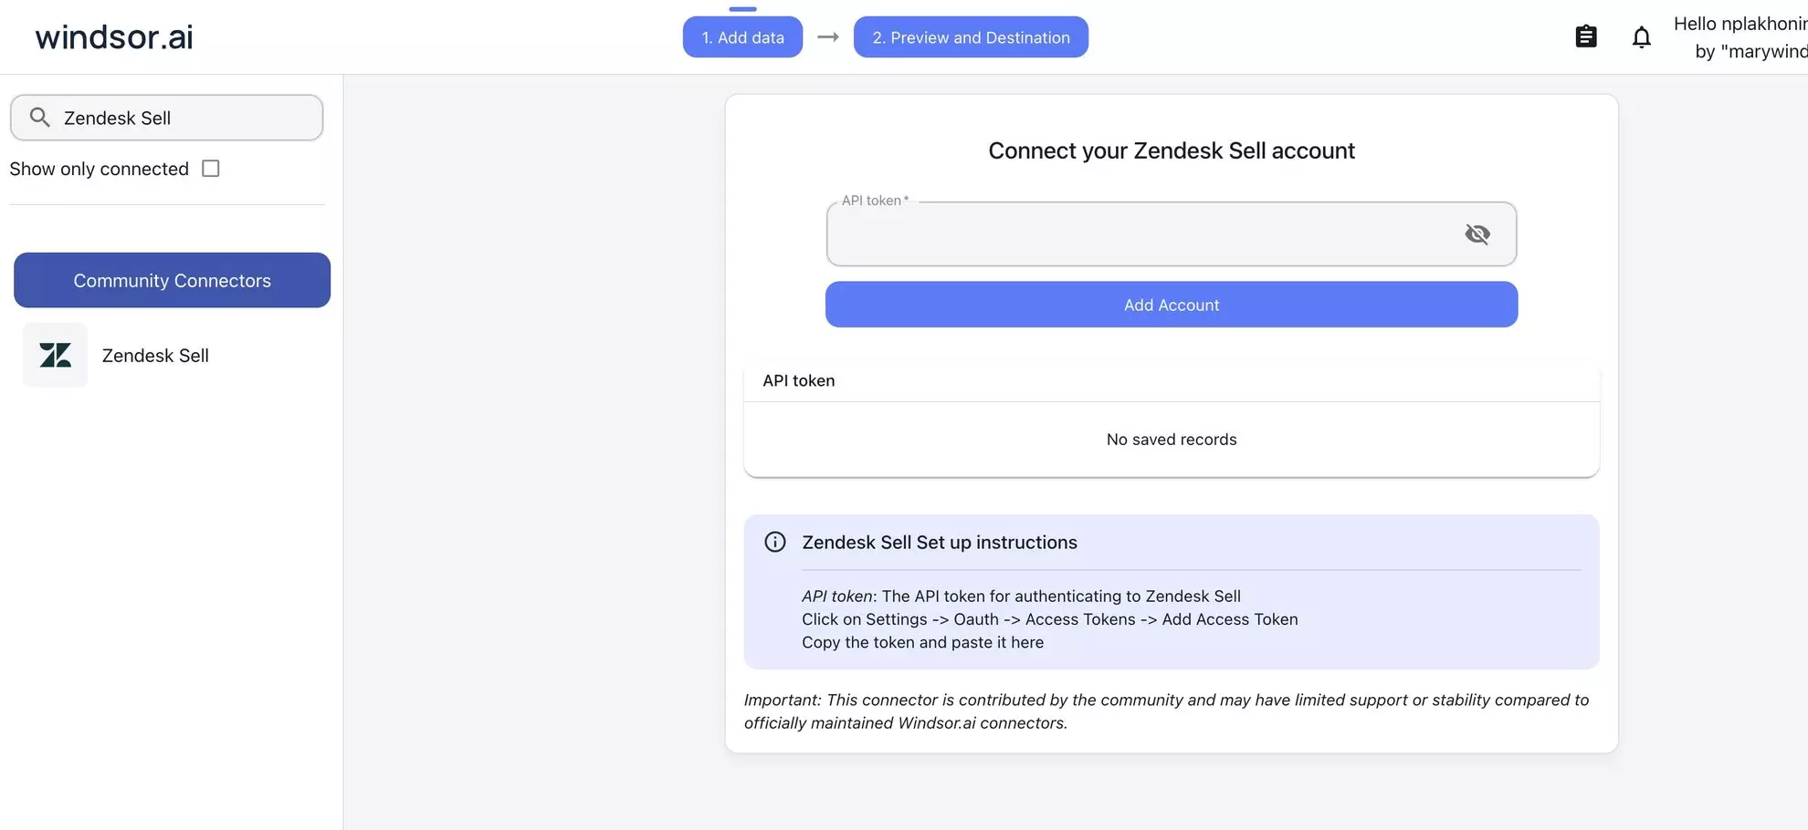The image size is (1808, 830).
Task: Click the clipboard/tasks icon in the header
Action: (x=1585, y=36)
